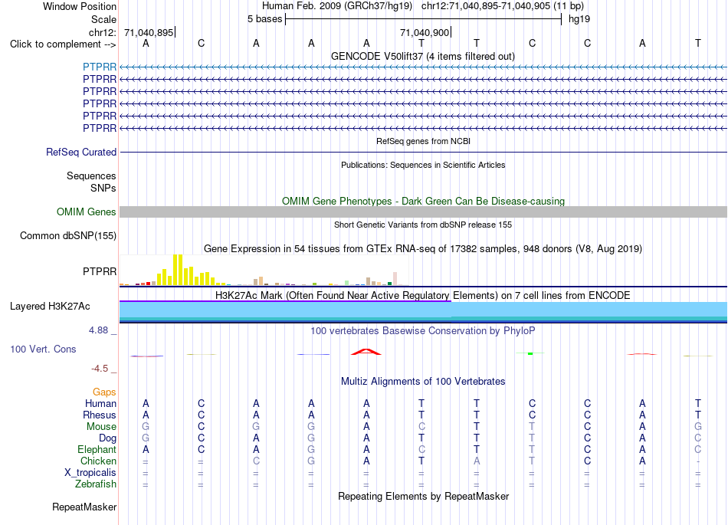Click '100 vertebrates Basewise Conservation by PhyloP'
This screenshot has width=728, height=525.
point(423,330)
